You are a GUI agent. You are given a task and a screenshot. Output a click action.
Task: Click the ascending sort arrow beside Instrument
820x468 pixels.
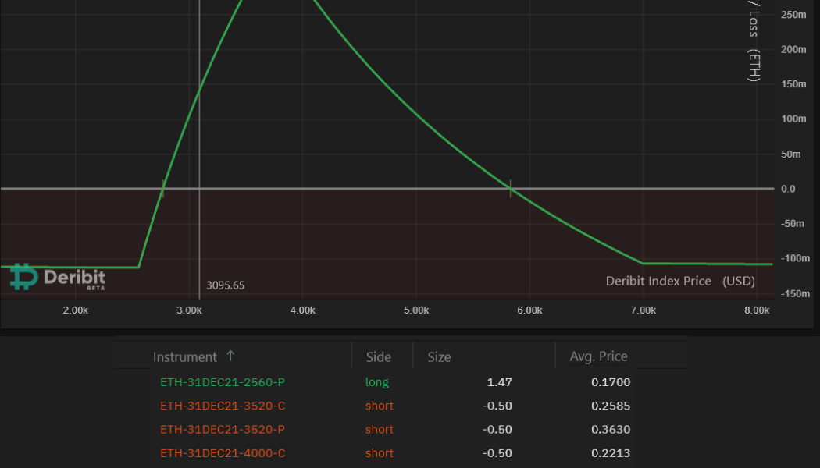pos(230,355)
